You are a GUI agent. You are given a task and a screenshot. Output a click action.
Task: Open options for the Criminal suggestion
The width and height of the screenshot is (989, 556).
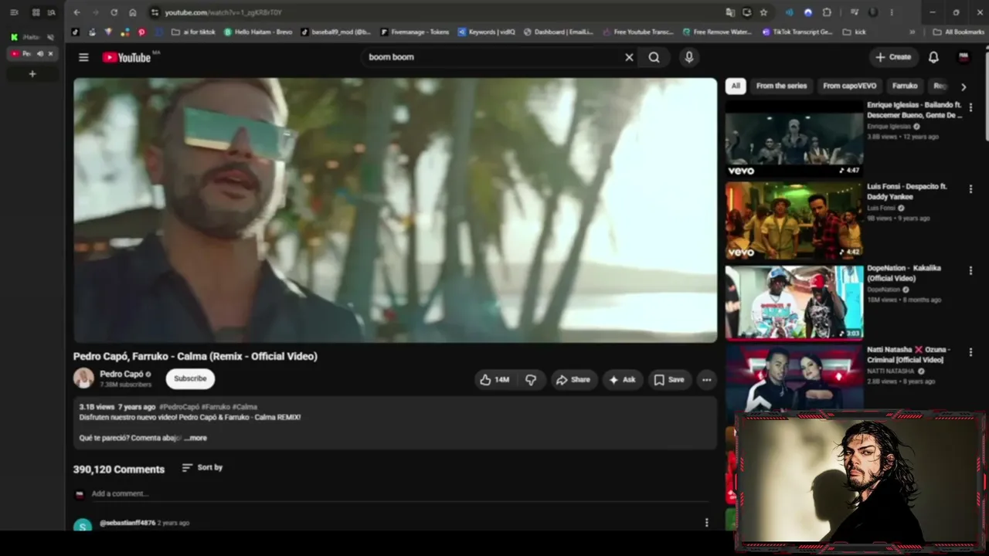[x=971, y=353]
